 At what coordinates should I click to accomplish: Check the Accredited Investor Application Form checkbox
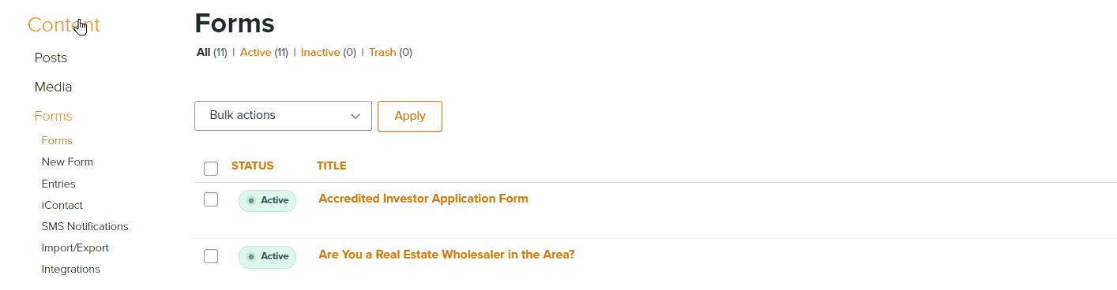click(211, 199)
